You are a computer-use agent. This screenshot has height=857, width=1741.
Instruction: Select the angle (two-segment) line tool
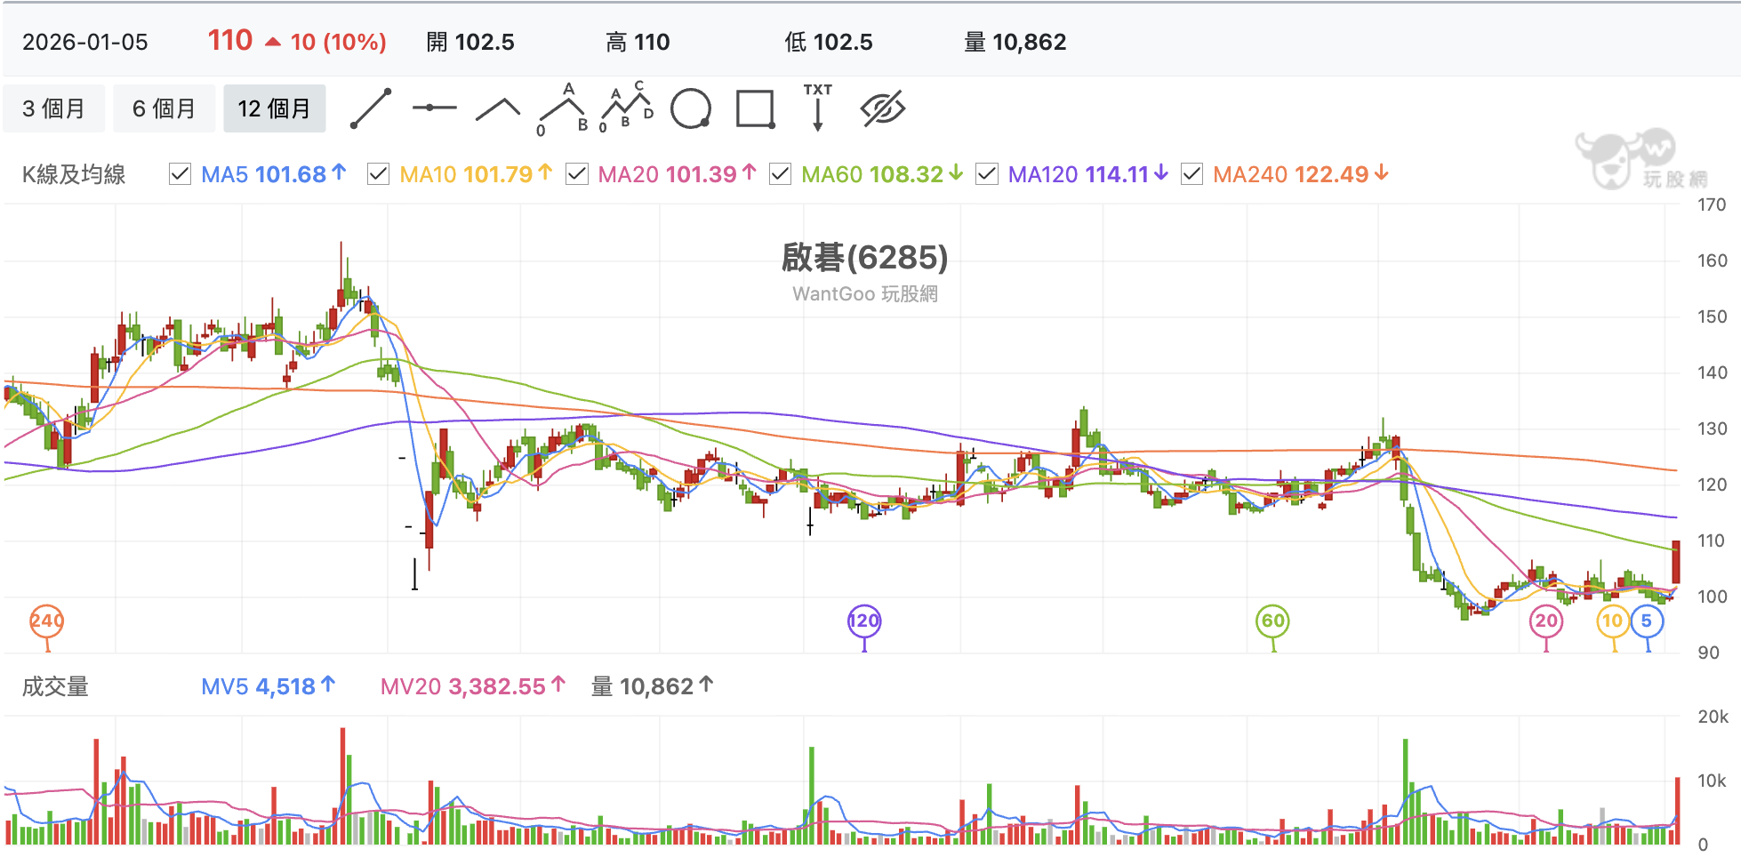point(498,108)
